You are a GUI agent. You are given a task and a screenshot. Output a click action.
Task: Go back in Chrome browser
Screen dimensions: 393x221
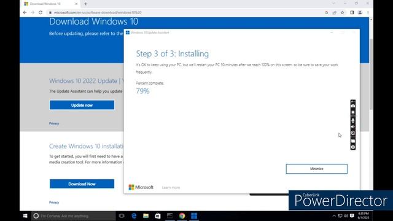(x=25, y=12)
